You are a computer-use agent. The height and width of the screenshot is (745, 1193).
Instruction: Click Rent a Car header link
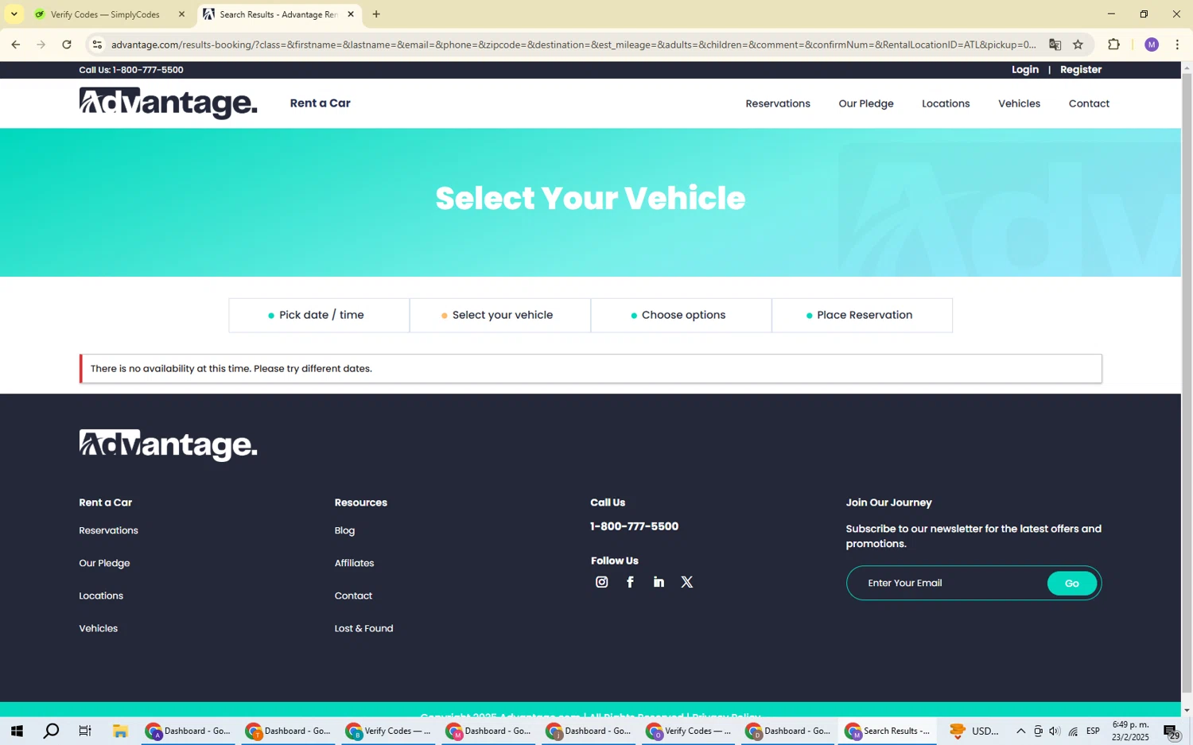coord(321,103)
